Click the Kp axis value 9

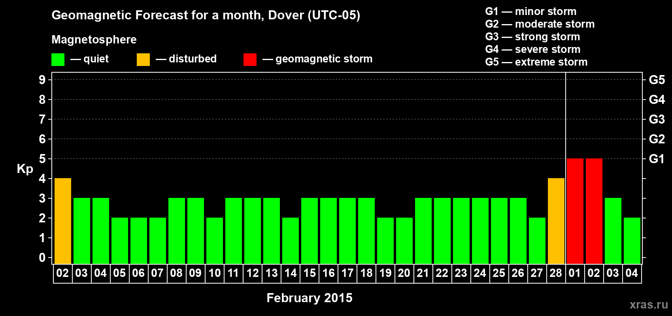coord(42,80)
